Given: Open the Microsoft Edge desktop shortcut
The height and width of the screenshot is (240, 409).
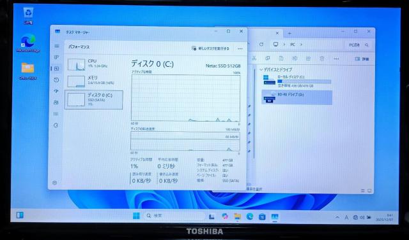Looking at the screenshot, I should (28, 43).
